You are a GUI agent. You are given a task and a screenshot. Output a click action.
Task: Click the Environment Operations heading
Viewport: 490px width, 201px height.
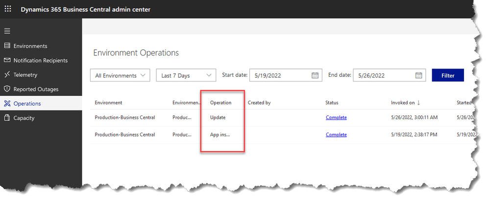coord(136,53)
